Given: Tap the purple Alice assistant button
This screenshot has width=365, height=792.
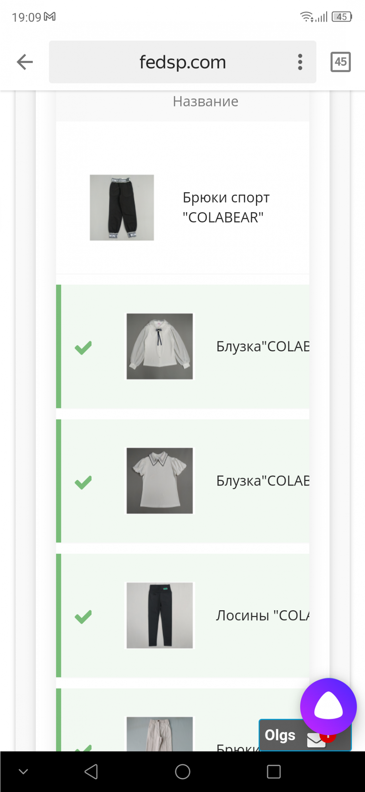Looking at the screenshot, I should [328, 706].
